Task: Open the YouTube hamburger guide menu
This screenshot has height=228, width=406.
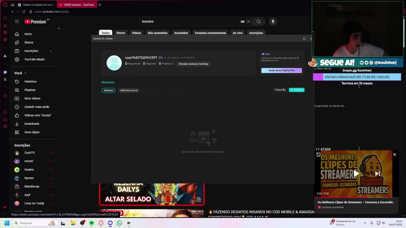Action: click(x=17, y=22)
